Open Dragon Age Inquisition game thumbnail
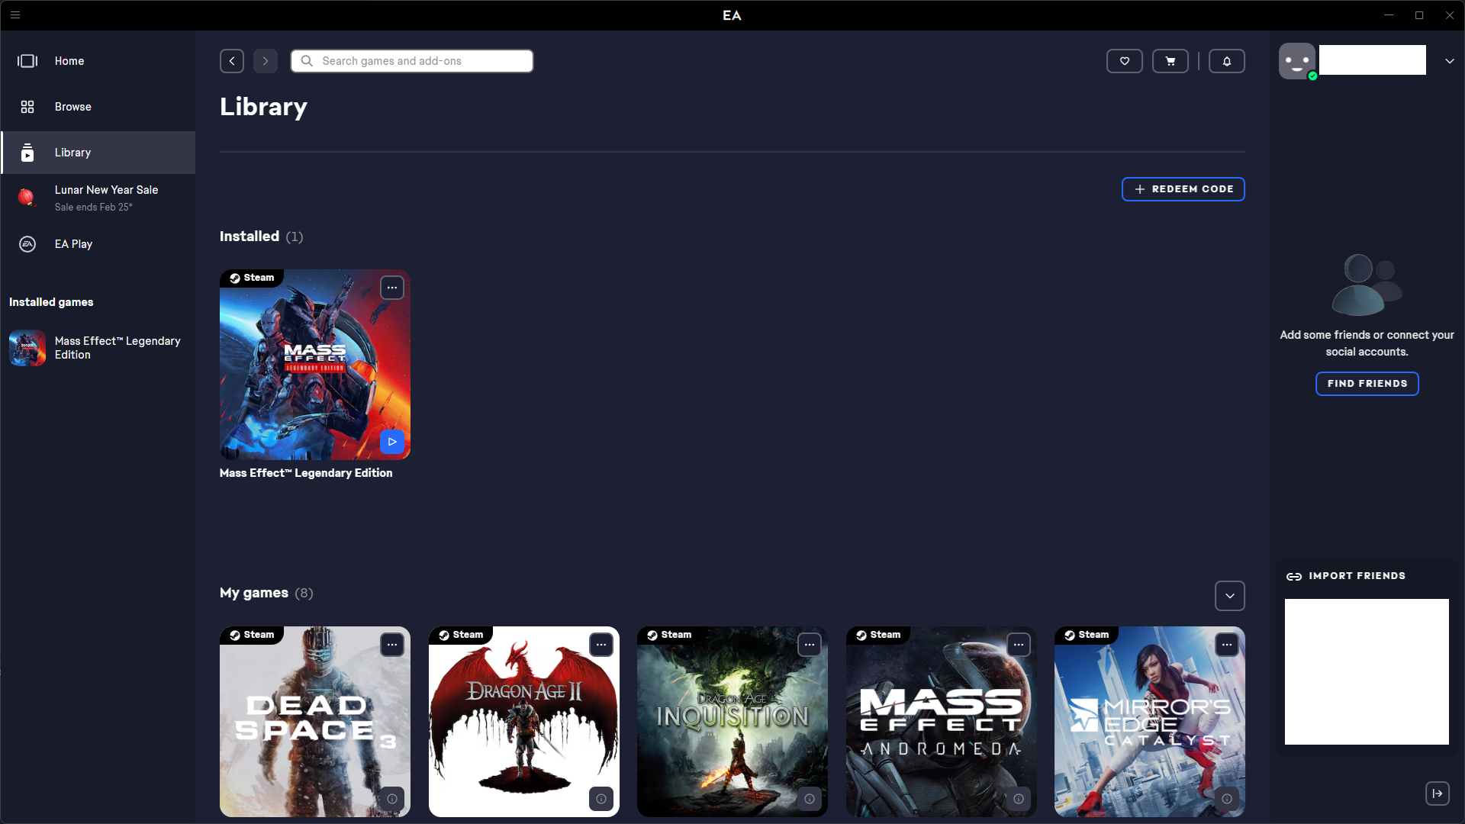1465x824 pixels. [x=732, y=721]
